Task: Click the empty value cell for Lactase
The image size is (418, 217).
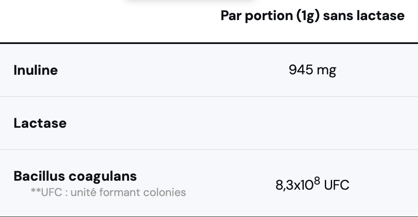Action: (312, 123)
